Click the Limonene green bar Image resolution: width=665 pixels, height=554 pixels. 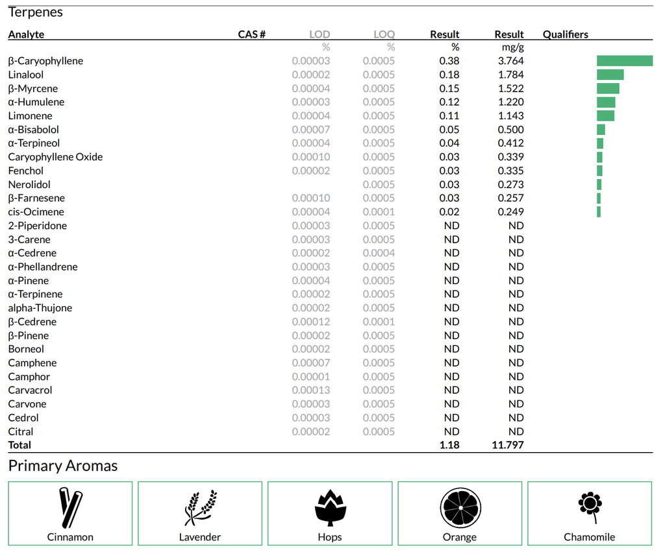click(605, 115)
